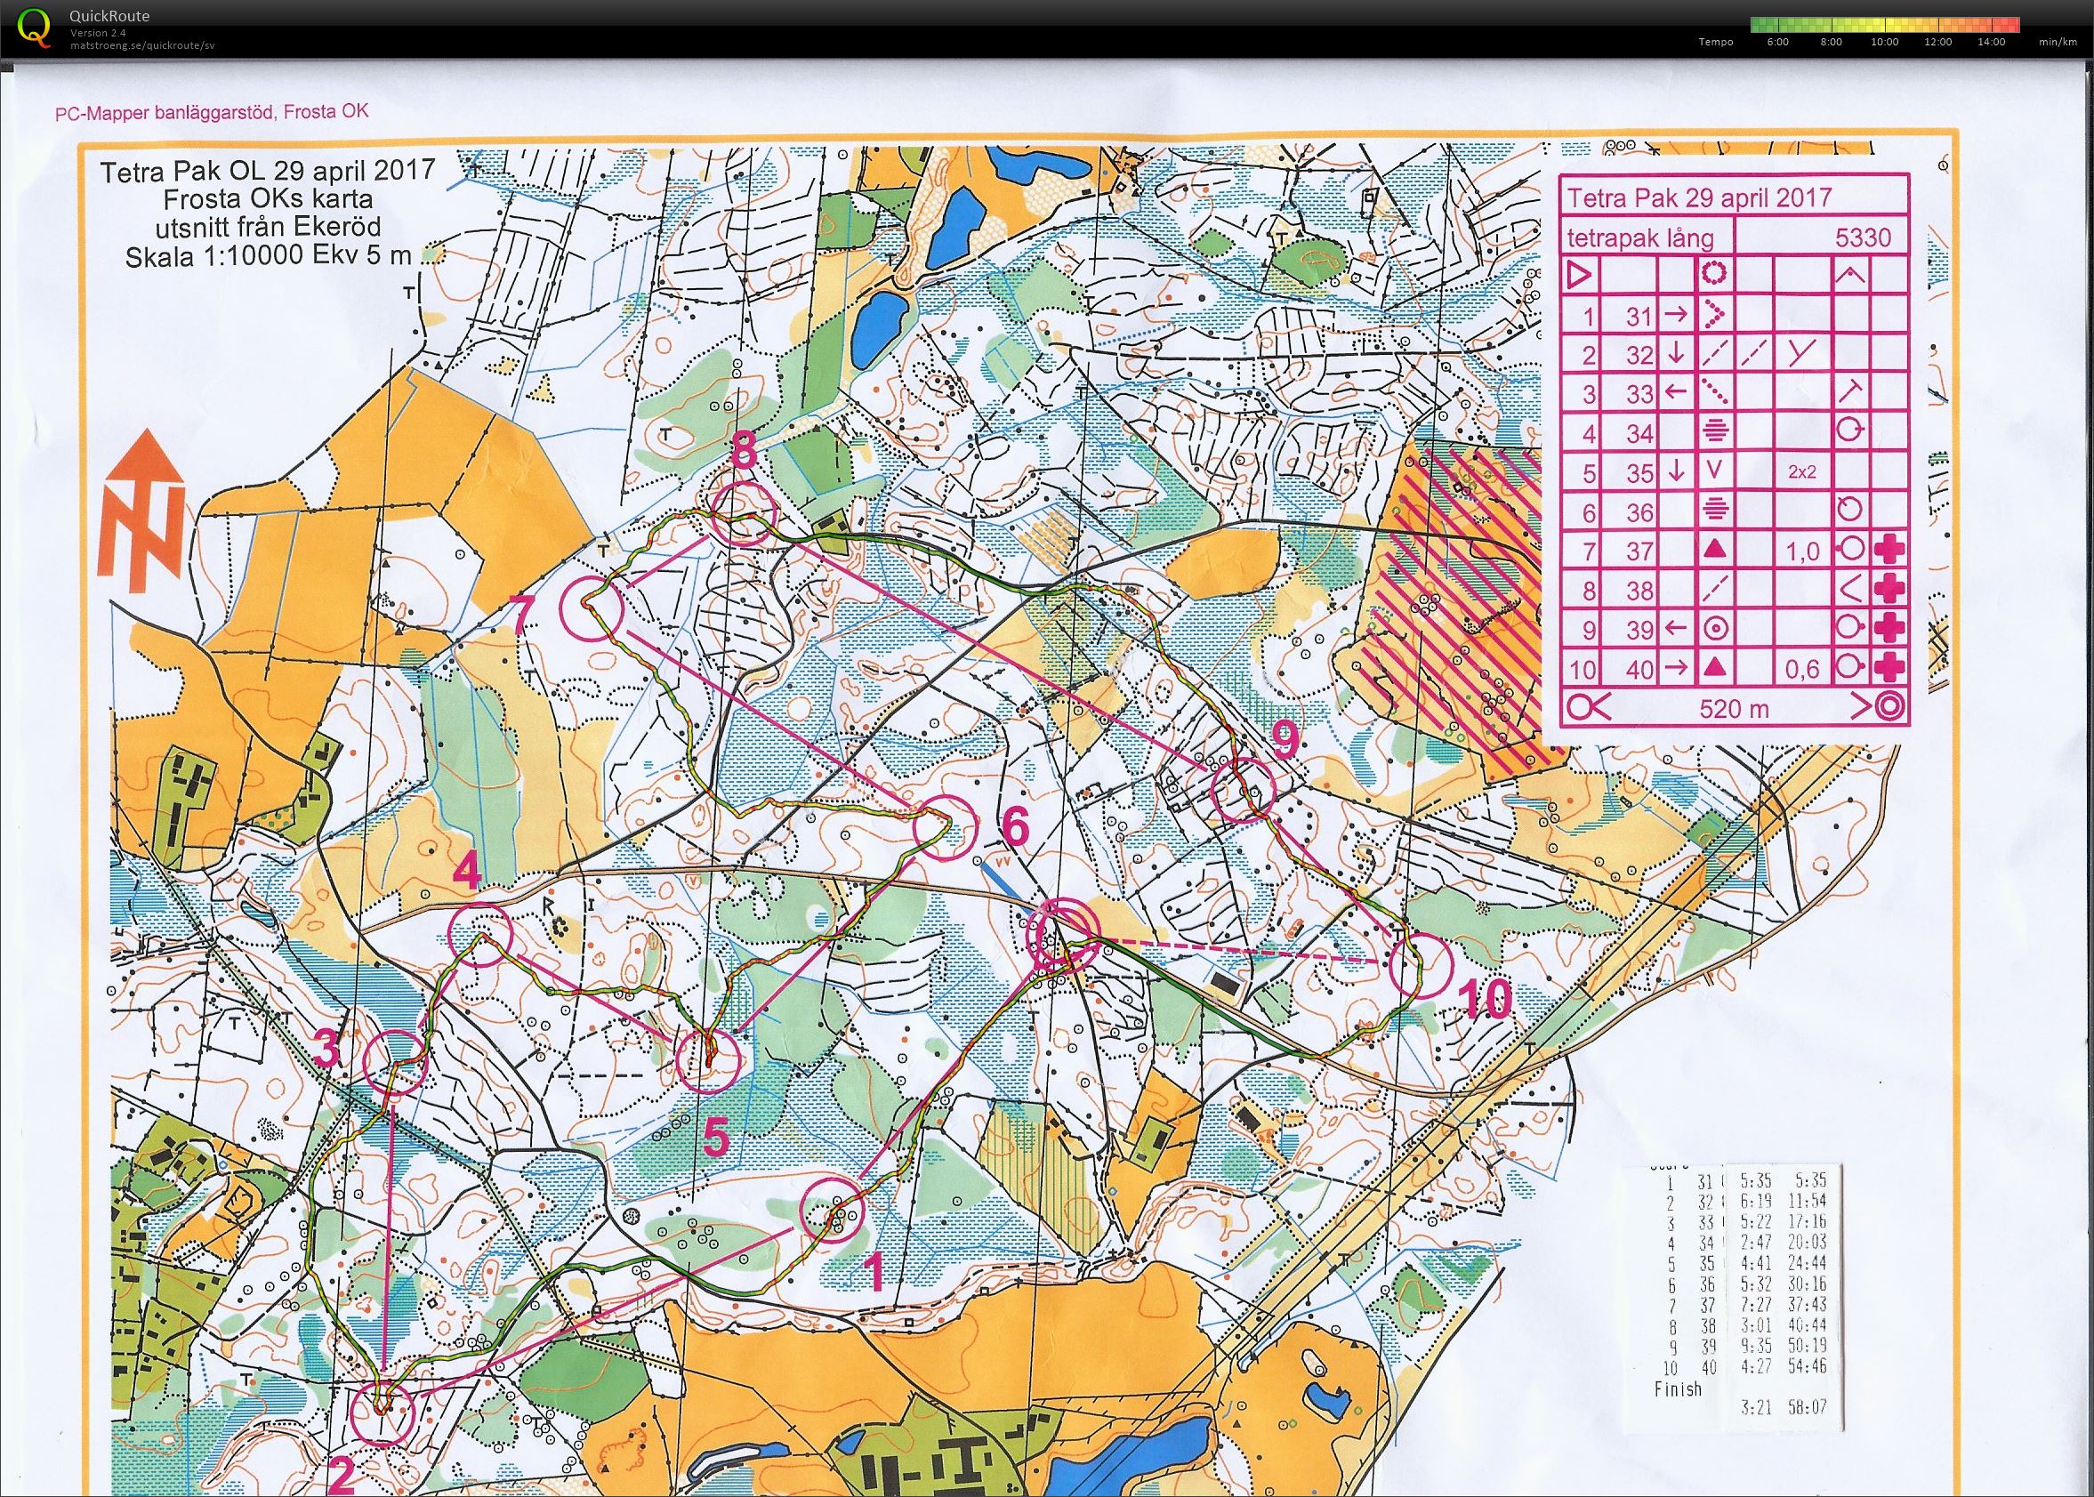Click the right arrow in row 1
The width and height of the screenshot is (2094, 1497).
[1677, 315]
